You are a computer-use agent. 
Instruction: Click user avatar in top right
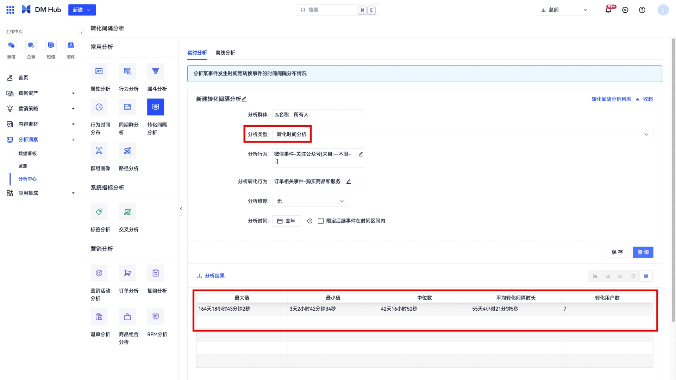click(x=663, y=10)
